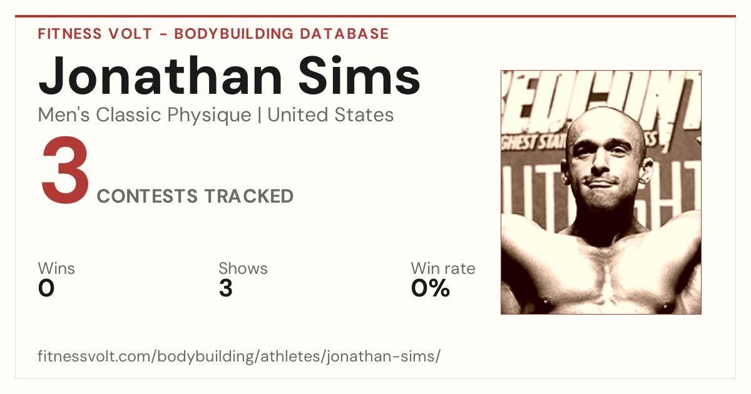Click the Win rate stat label

pyautogui.click(x=443, y=268)
